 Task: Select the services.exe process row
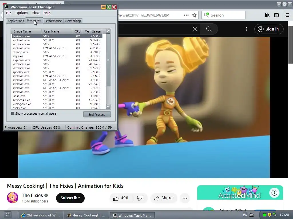[57, 100]
